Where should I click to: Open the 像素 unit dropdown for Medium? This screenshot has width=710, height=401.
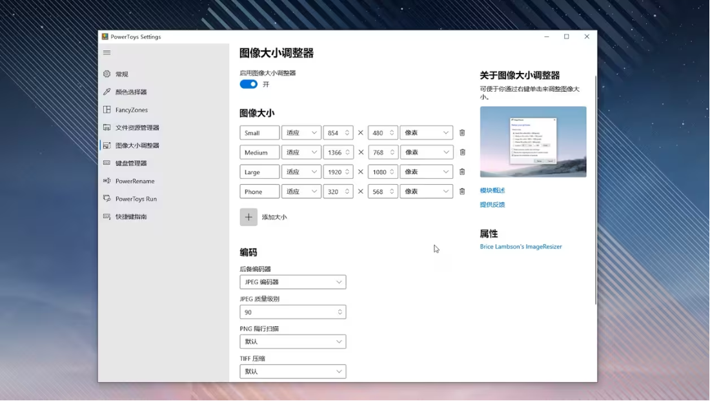click(x=427, y=152)
